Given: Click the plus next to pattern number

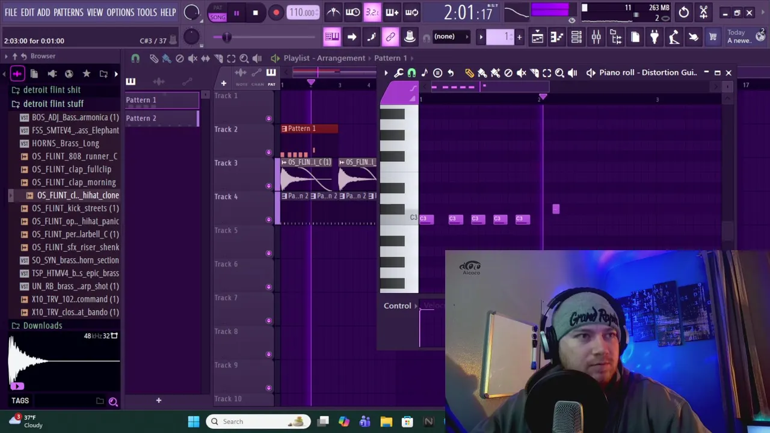Looking at the screenshot, I should (x=519, y=37).
